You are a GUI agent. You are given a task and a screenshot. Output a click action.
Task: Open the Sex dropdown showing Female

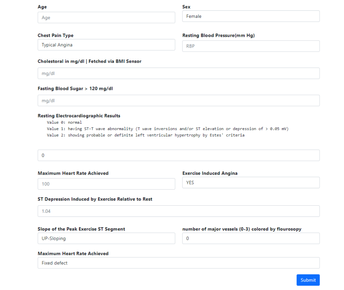point(251,16)
